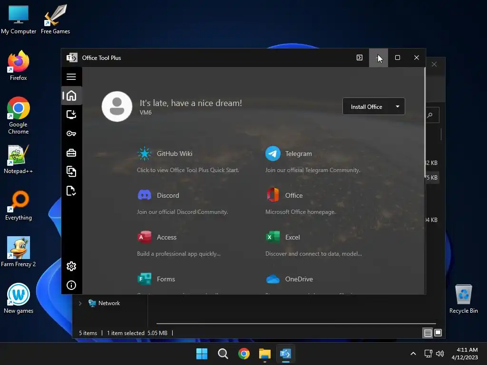Open the Install Office dropdown arrow
487x365 pixels.
[398, 106]
